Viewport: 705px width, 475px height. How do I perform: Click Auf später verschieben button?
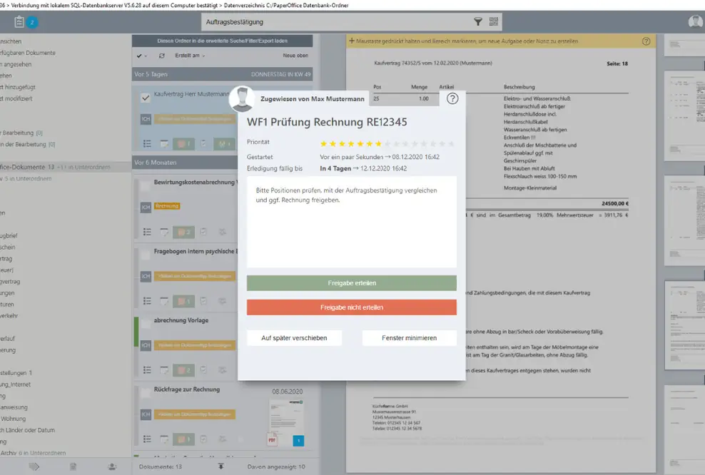[x=294, y=338]
